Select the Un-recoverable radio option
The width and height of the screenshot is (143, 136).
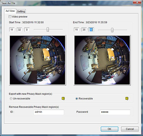pos(11,99)
